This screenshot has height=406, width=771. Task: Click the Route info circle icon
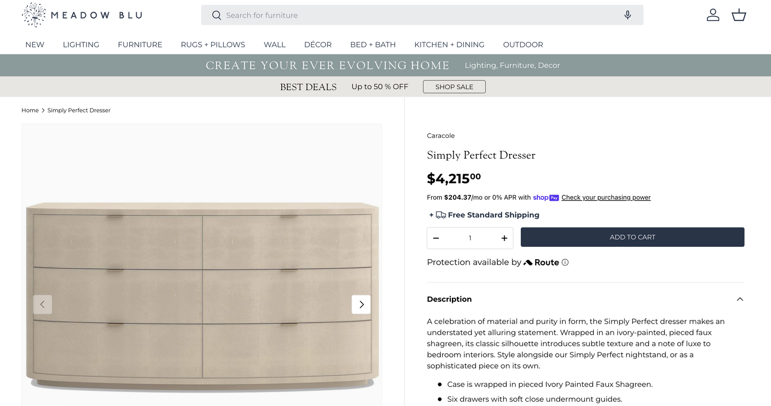pyautogui.click(x=565, y=262)
